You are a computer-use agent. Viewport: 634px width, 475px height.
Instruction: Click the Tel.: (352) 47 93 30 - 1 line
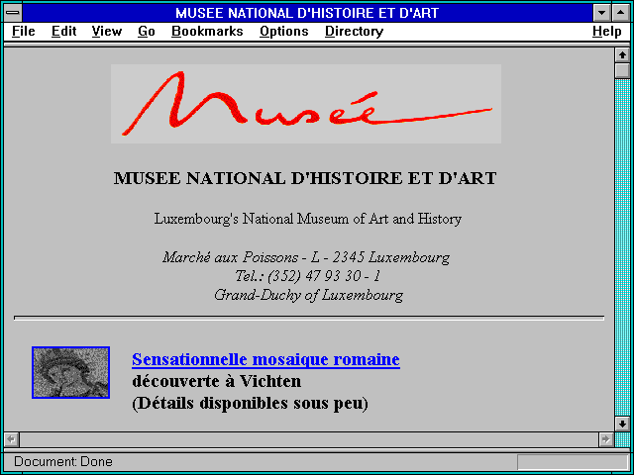click(x=308, y=276)
